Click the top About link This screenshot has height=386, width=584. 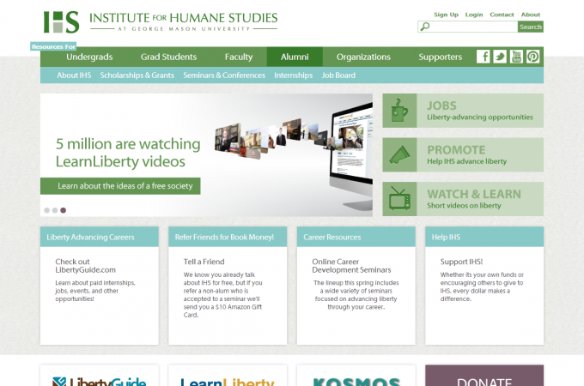pyautogui.click(x=531, y=15)
